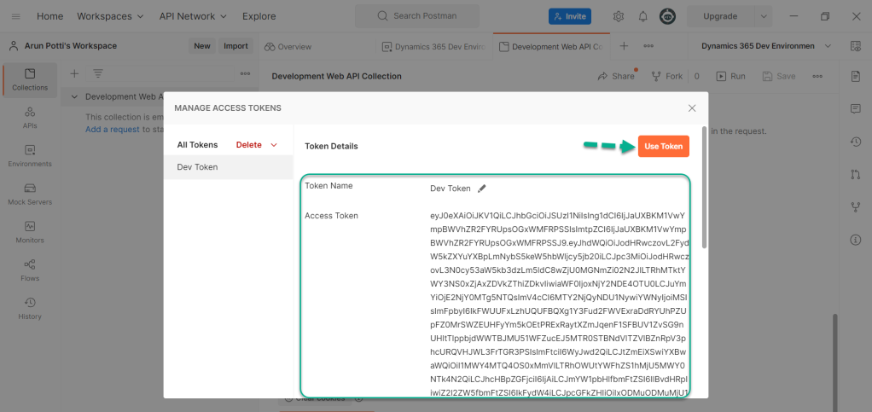The height and width of the screenshot is (412, 872).
Task: Open the environment selector dropdown
Action: 767,46
